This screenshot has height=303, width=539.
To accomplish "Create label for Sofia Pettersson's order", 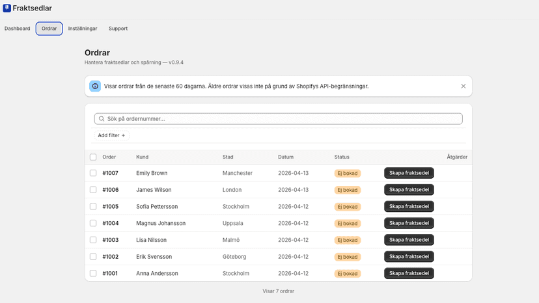I will (409, 207).
